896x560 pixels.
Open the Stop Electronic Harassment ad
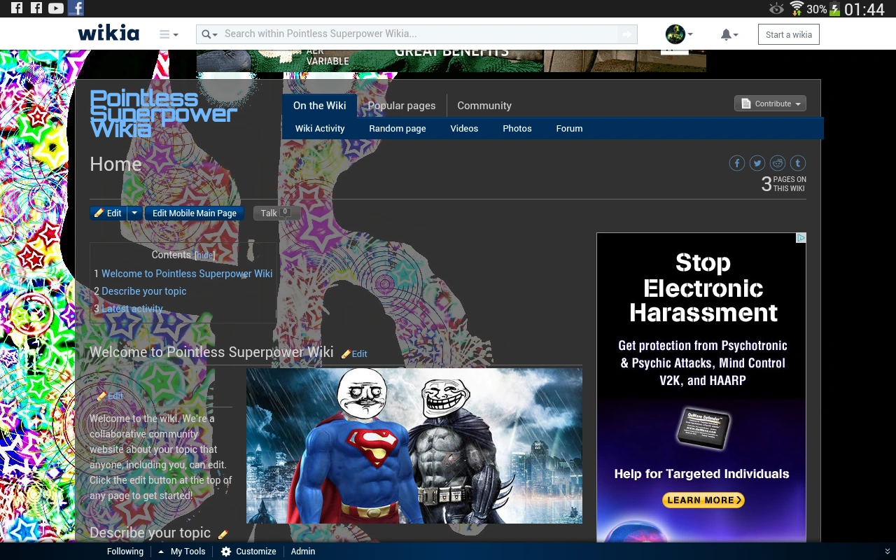point(701,387)
